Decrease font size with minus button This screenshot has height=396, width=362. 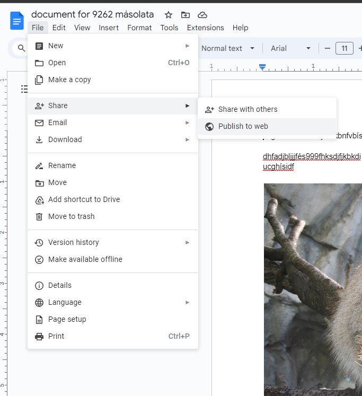click(x=327, y=48)
